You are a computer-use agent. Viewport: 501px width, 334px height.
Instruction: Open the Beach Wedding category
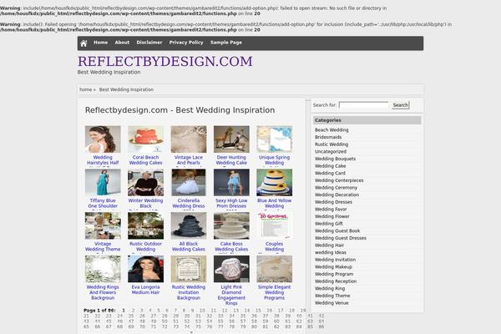pos(331,130)
